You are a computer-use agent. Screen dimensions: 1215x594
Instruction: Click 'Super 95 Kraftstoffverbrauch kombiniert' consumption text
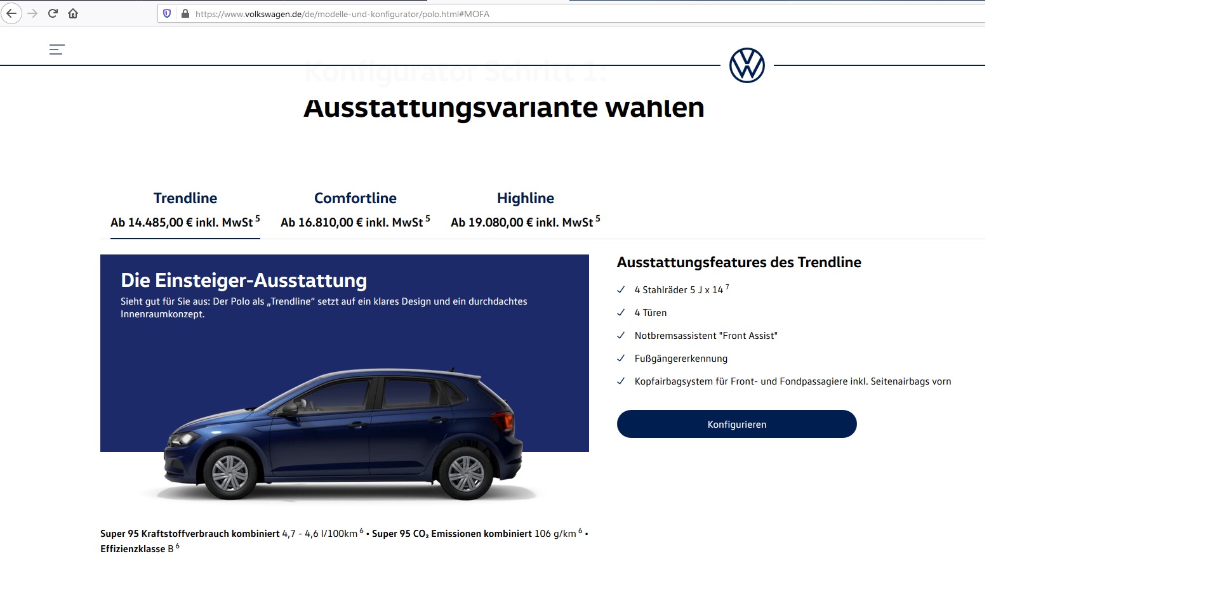tap(190, 534)
